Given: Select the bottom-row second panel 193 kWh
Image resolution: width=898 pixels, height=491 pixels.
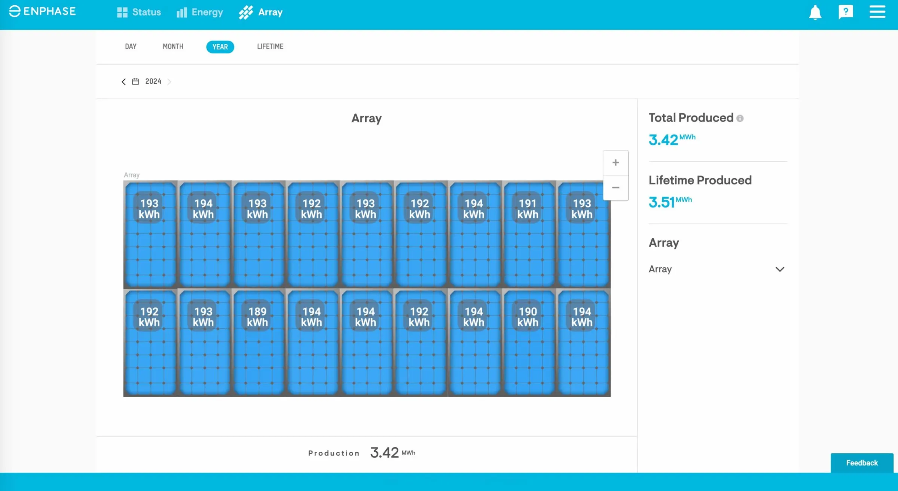Looking at the screenshot, I should pyautogui.click(x=205, y=343).
